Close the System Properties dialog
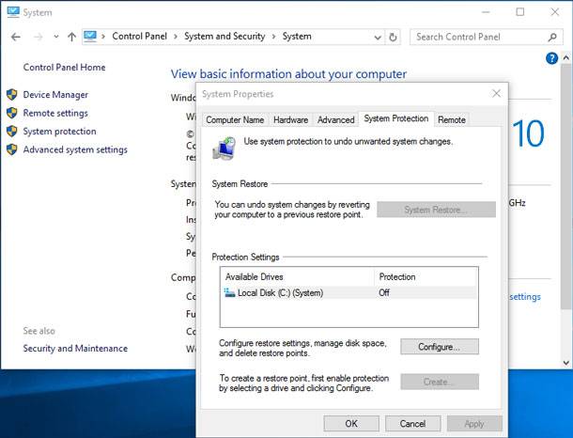Screen dimensions: 573x438 (496, 94)
